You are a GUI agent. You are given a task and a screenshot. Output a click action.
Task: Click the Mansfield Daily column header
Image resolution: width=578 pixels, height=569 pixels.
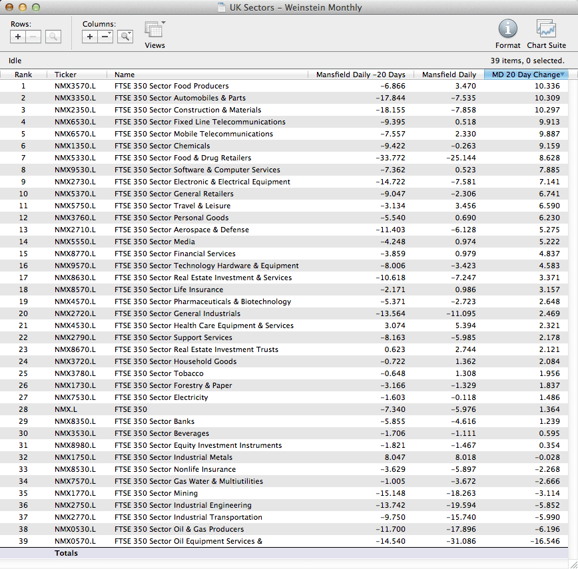click(x=449, y=75)
